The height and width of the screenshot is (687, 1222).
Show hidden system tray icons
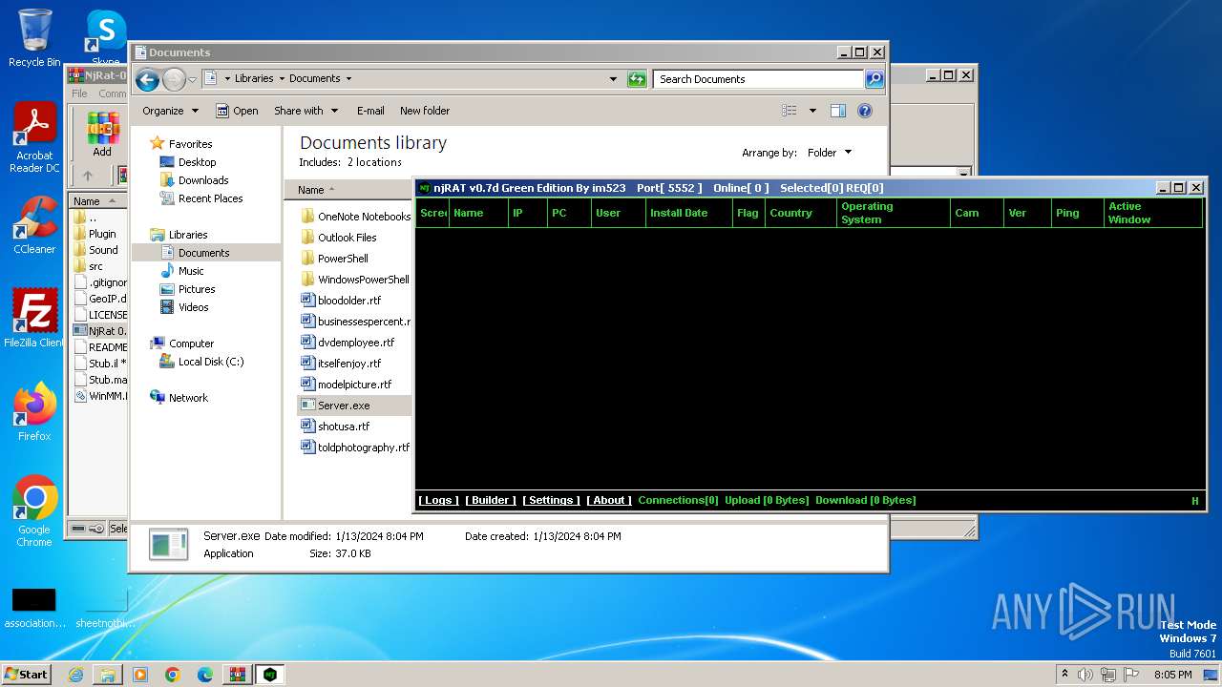pos(1064,674)
